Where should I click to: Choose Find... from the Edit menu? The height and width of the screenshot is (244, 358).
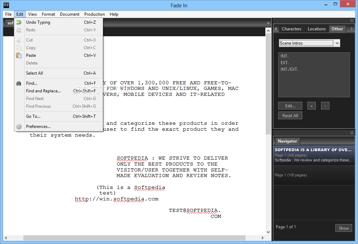click(59, 83)
